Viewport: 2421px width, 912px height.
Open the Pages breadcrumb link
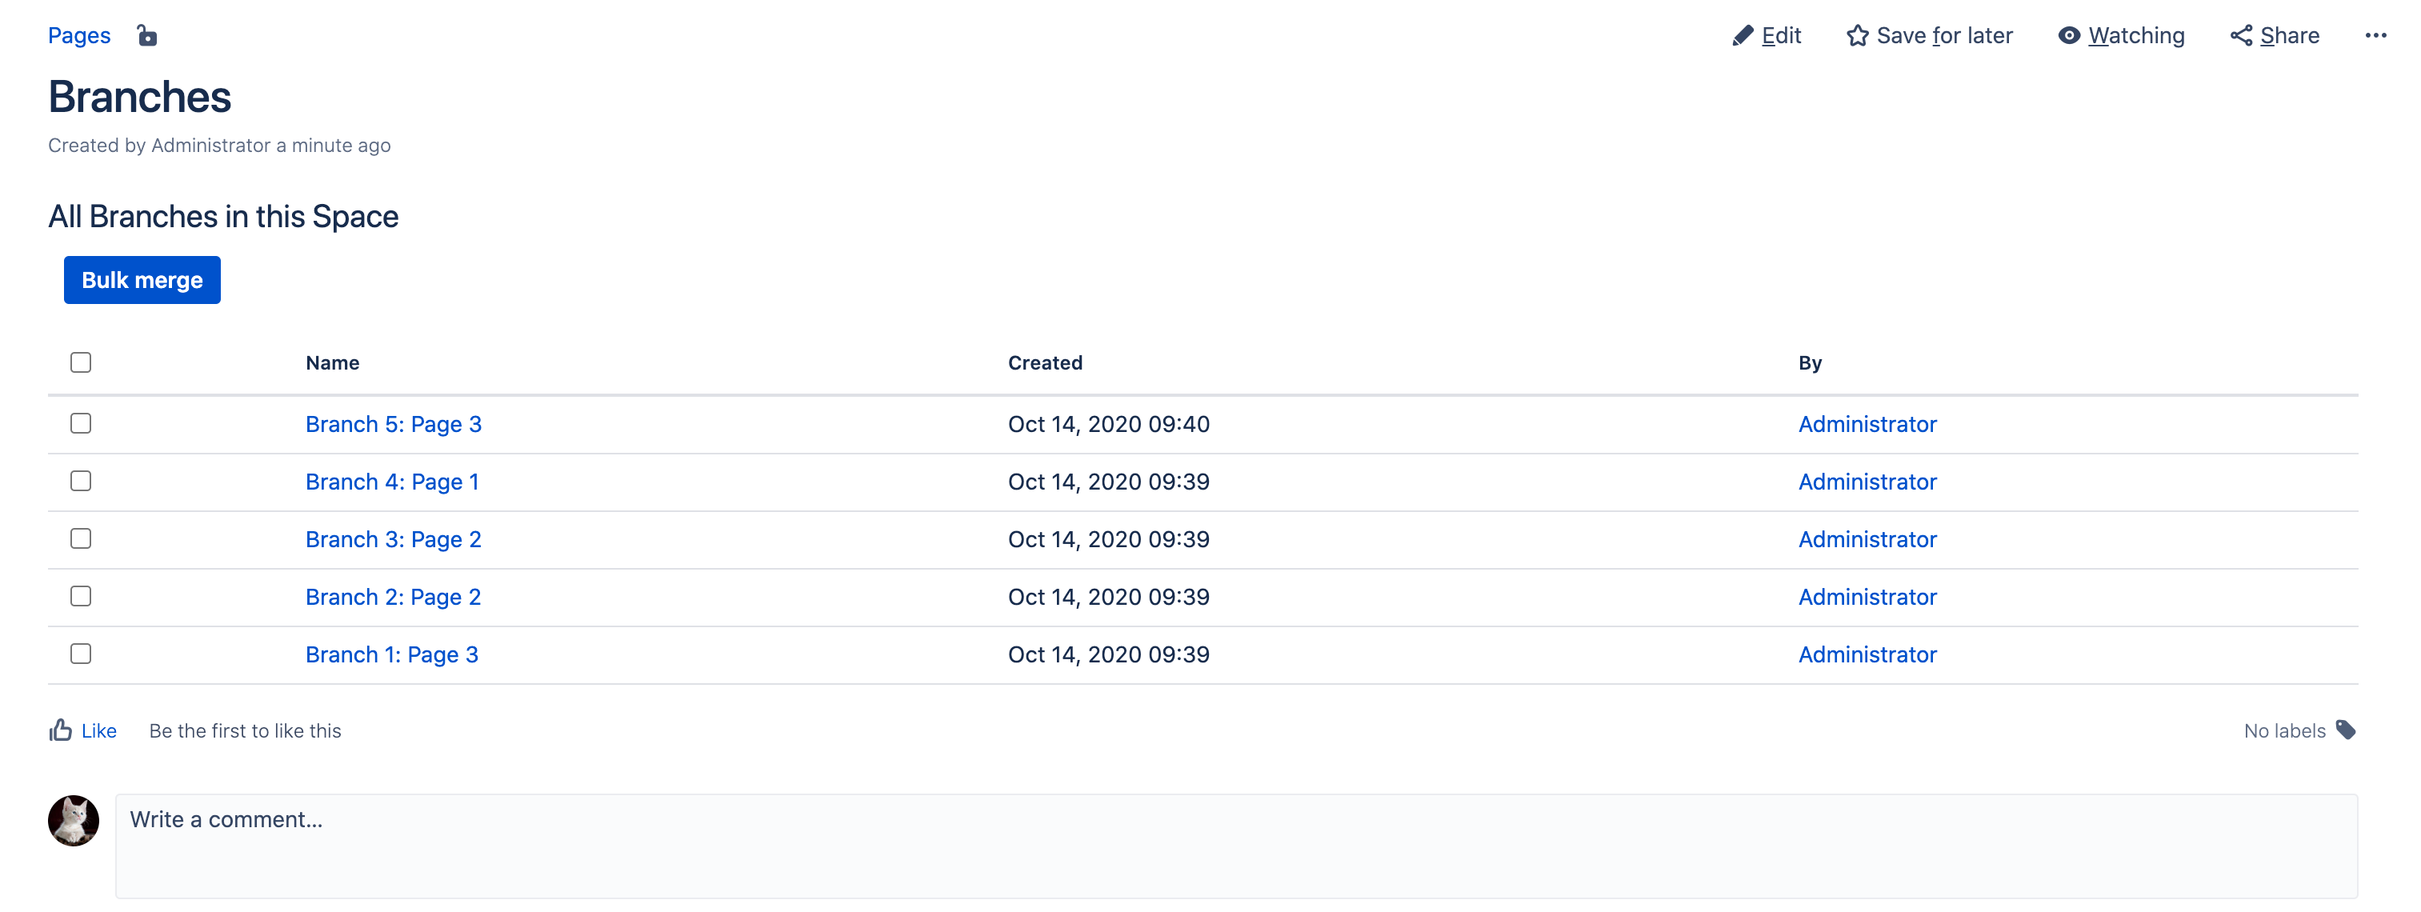coord(79,36)
